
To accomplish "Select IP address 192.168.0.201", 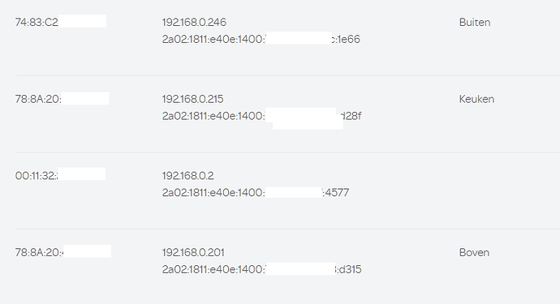I will click(x=193, y=252).
